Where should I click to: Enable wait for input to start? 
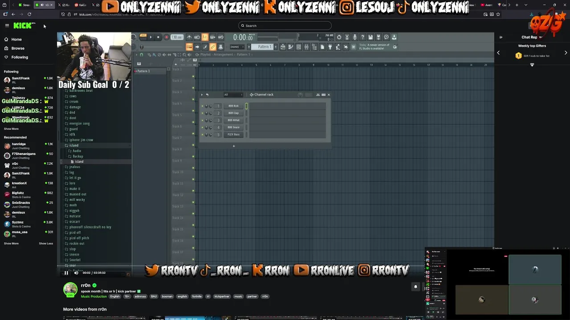[x=197, y=37]
